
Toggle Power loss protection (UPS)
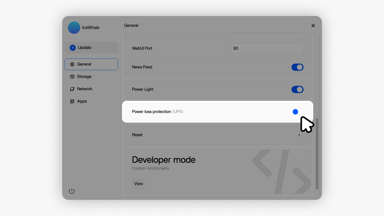coord(297,112)
